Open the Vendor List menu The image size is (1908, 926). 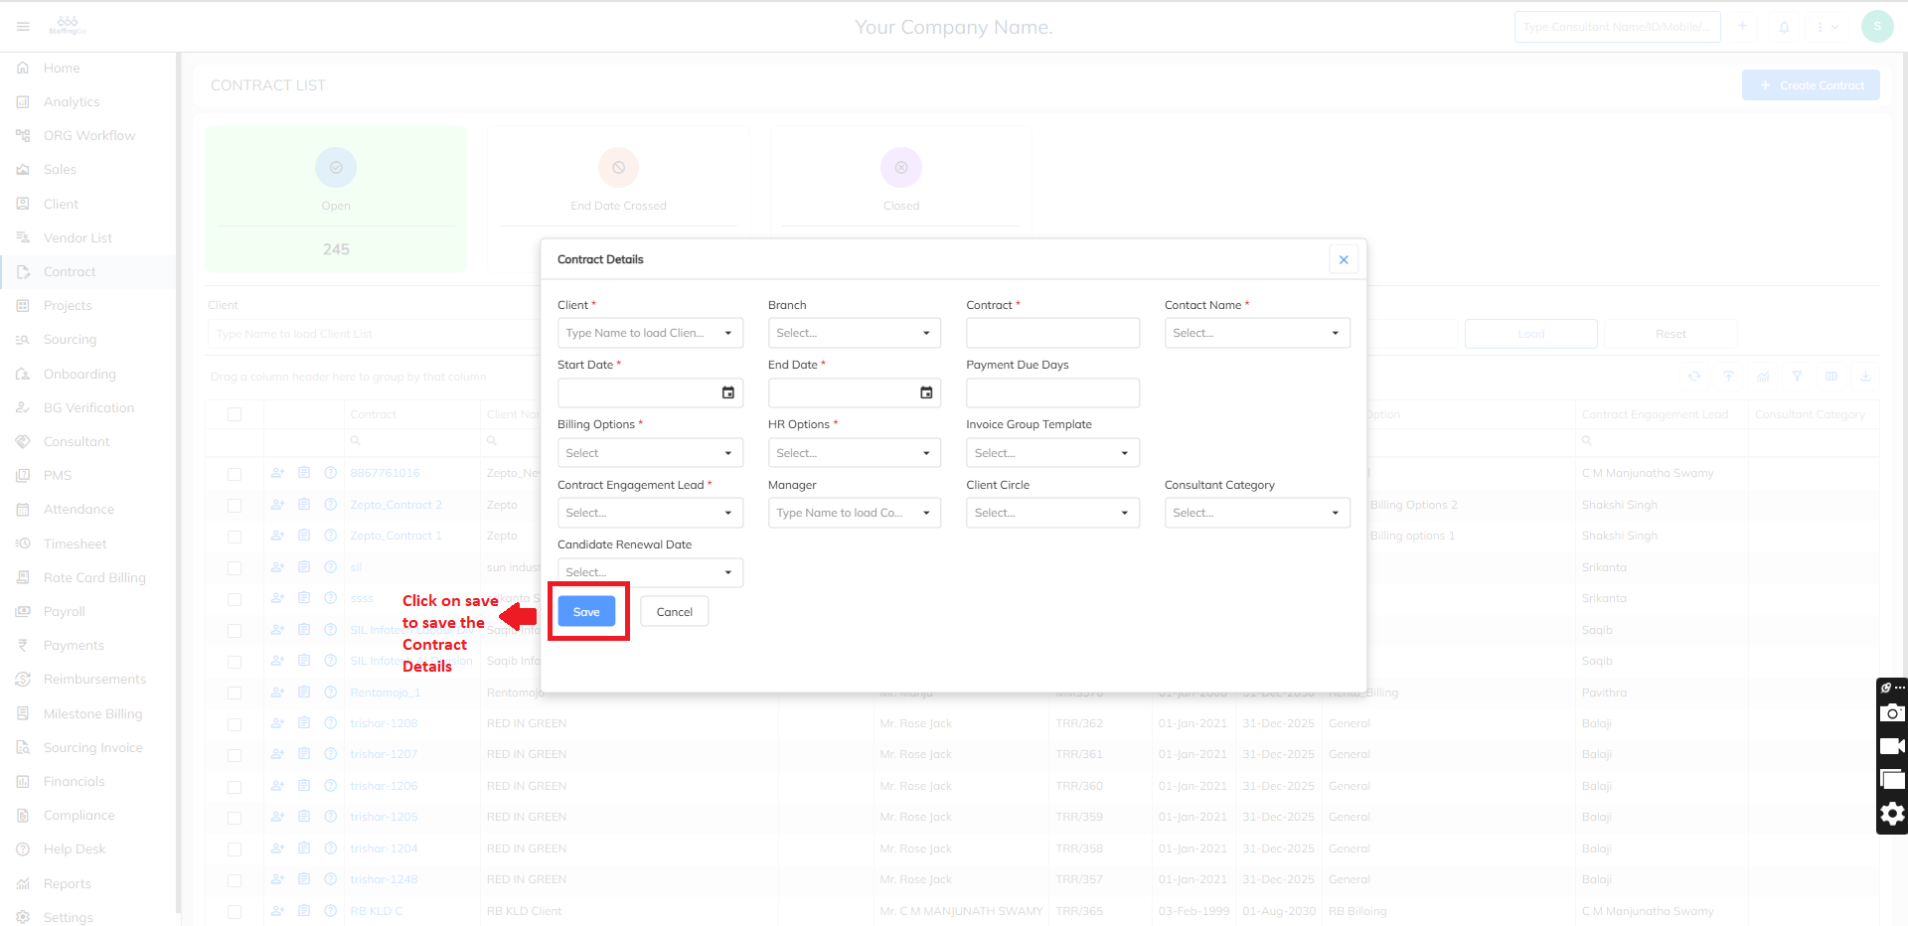point(78,237)
